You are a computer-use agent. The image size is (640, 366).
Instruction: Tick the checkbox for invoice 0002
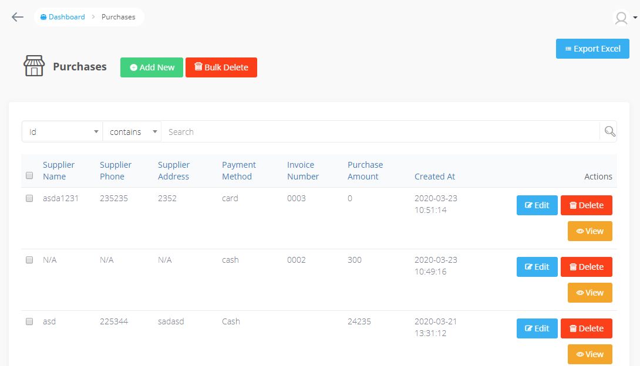29,260
